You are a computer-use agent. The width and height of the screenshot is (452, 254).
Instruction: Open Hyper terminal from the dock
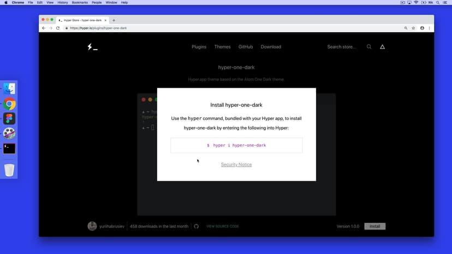tap(9, 148)
